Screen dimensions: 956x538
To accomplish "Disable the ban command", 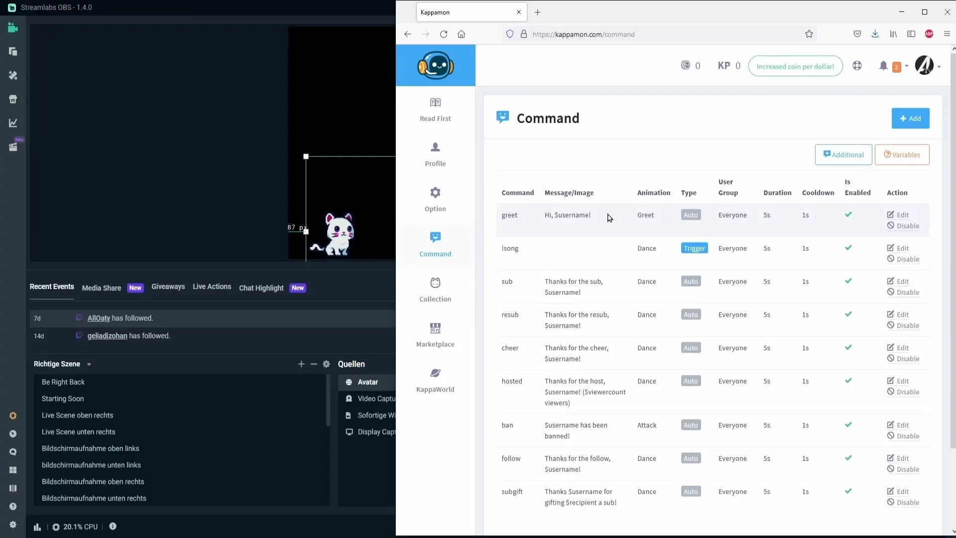I will 903,436.
